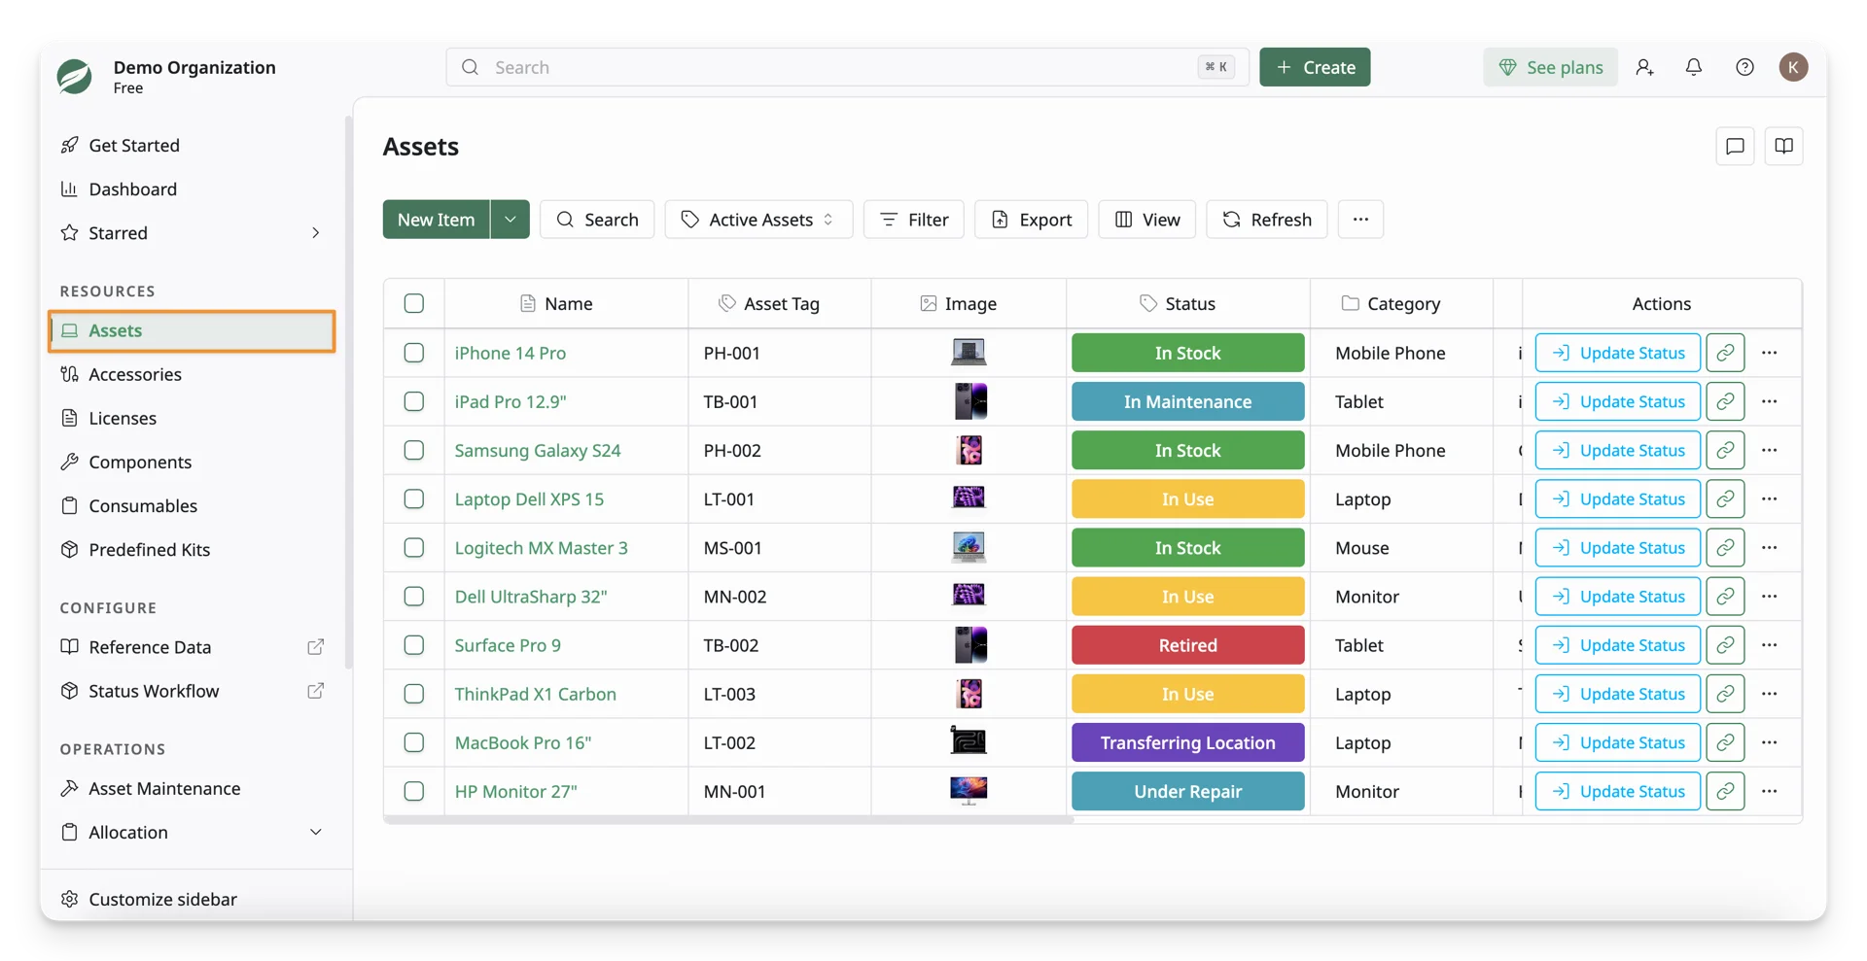This screenshot has width=1867, height=961.
Task: Click the HP Monitor 27" image thumbnail
Action: point(969,791)
